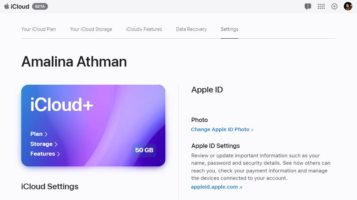Select the Settings tab
This screenshot has width=357, height=200.
point(229,29)
